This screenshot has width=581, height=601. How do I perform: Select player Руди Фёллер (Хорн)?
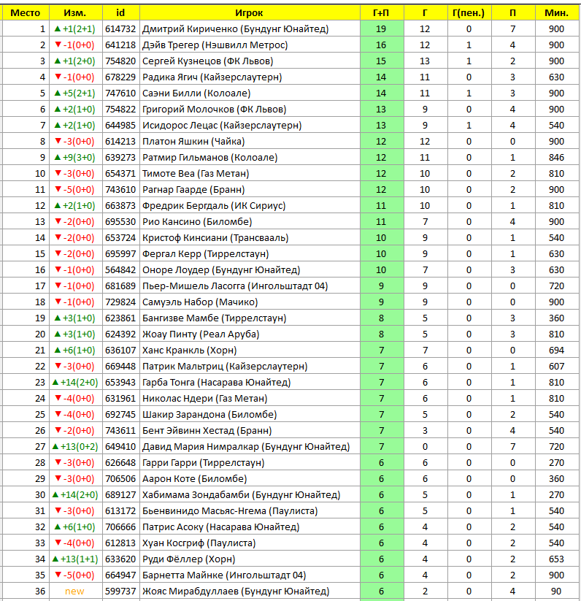pyautogui.click(x=188, y=560)
